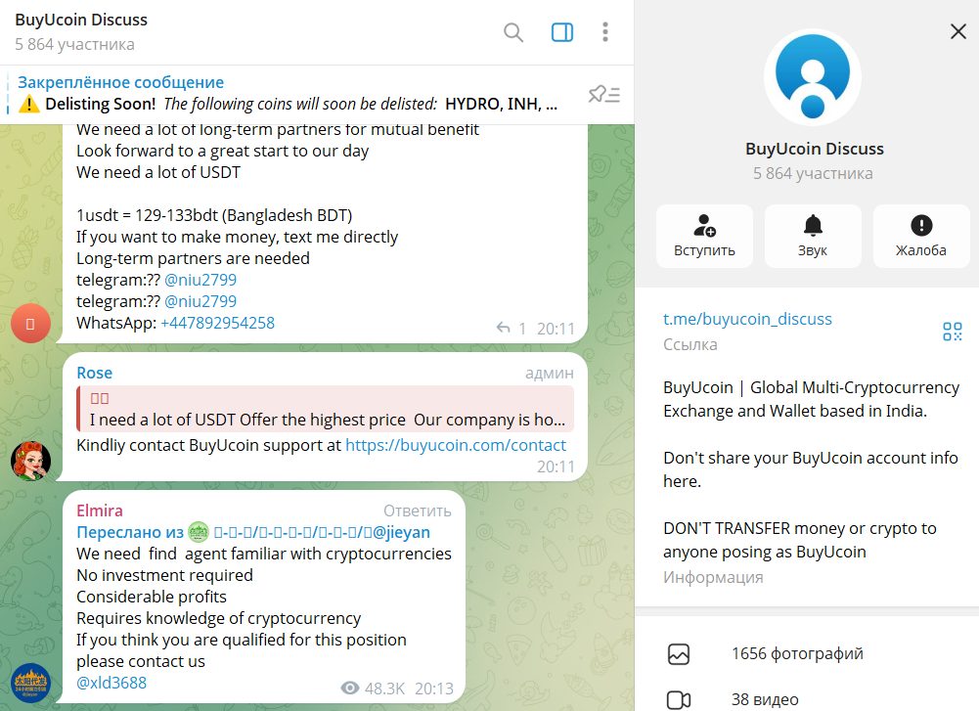
Task: Toggle the Звук notification sound bell
Action: 813,236
